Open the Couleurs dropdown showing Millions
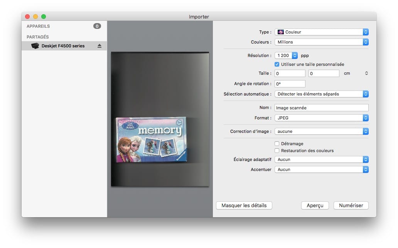Viewport: 398px width, 248px height. (x=321, y=42)
